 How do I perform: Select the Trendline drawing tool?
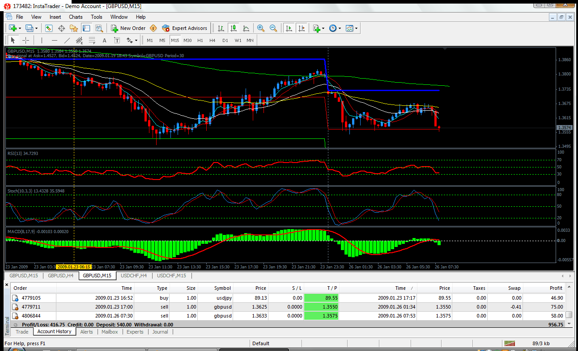[x=68, y=40]
